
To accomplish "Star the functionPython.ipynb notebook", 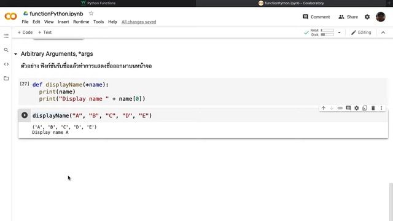I will 91,14.
